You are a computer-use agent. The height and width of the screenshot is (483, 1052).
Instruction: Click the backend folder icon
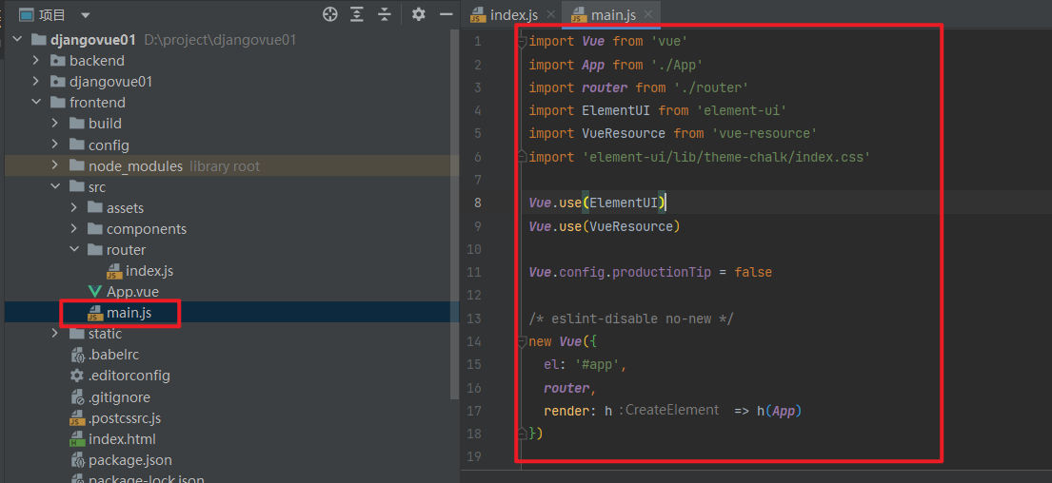click(58, 61)
